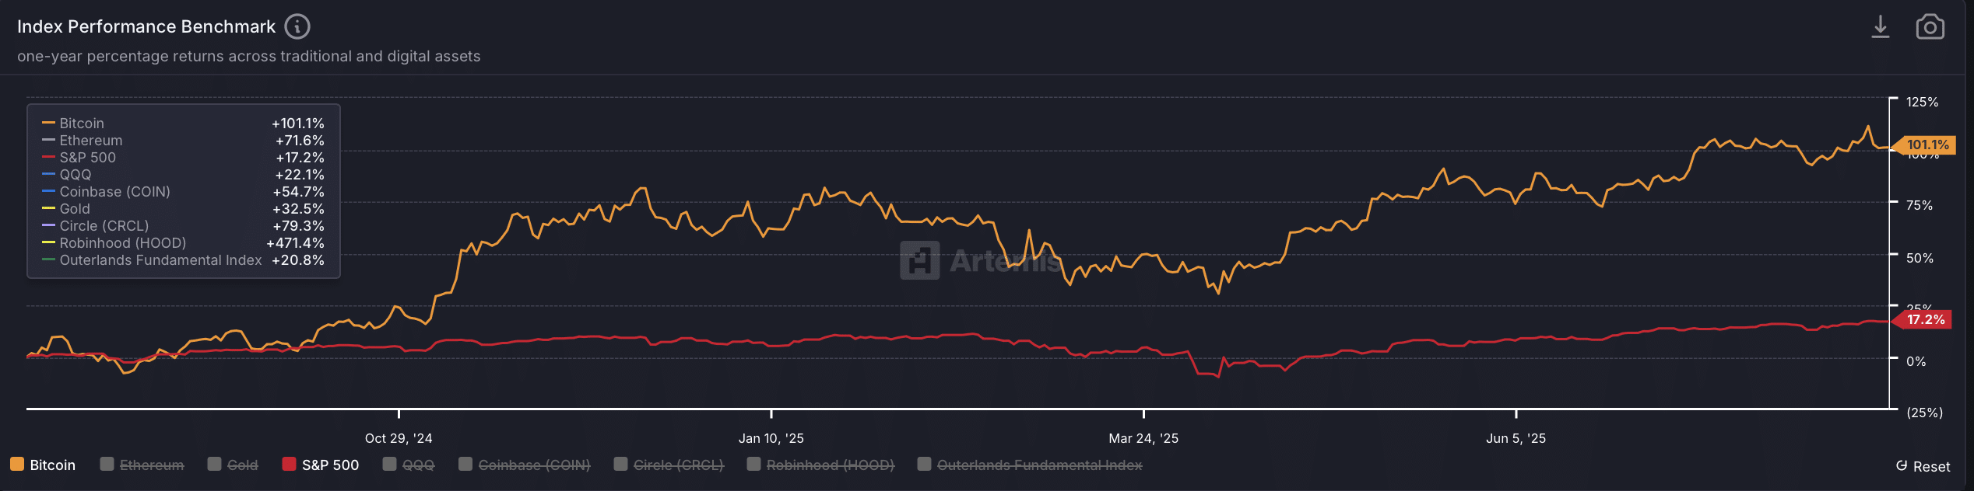Click the Index Performance Benchmark title
This screenshot has width=1974, height=491.
click(146, 26)
